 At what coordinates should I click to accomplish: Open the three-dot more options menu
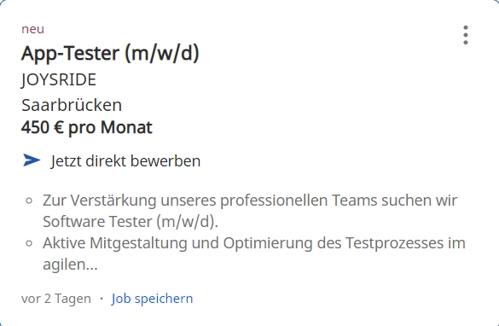[x=465, y=35]
